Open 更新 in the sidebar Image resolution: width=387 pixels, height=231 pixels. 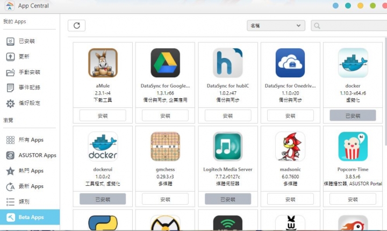click(30, 57)
